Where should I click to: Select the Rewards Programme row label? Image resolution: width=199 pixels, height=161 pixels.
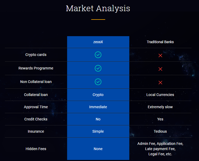click(x=36, y=68)
